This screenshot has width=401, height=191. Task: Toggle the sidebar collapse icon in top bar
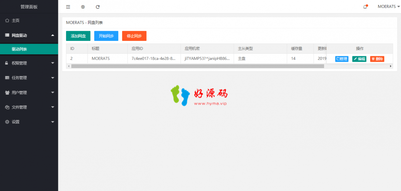[68, 7]
